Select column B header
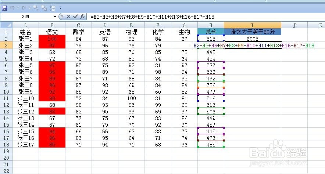The image size is (325, 174). pos(52,25)
